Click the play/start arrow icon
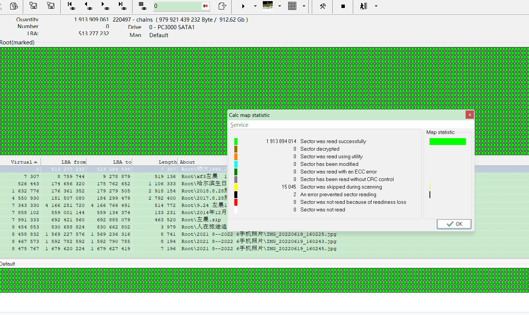 point(243,6)
